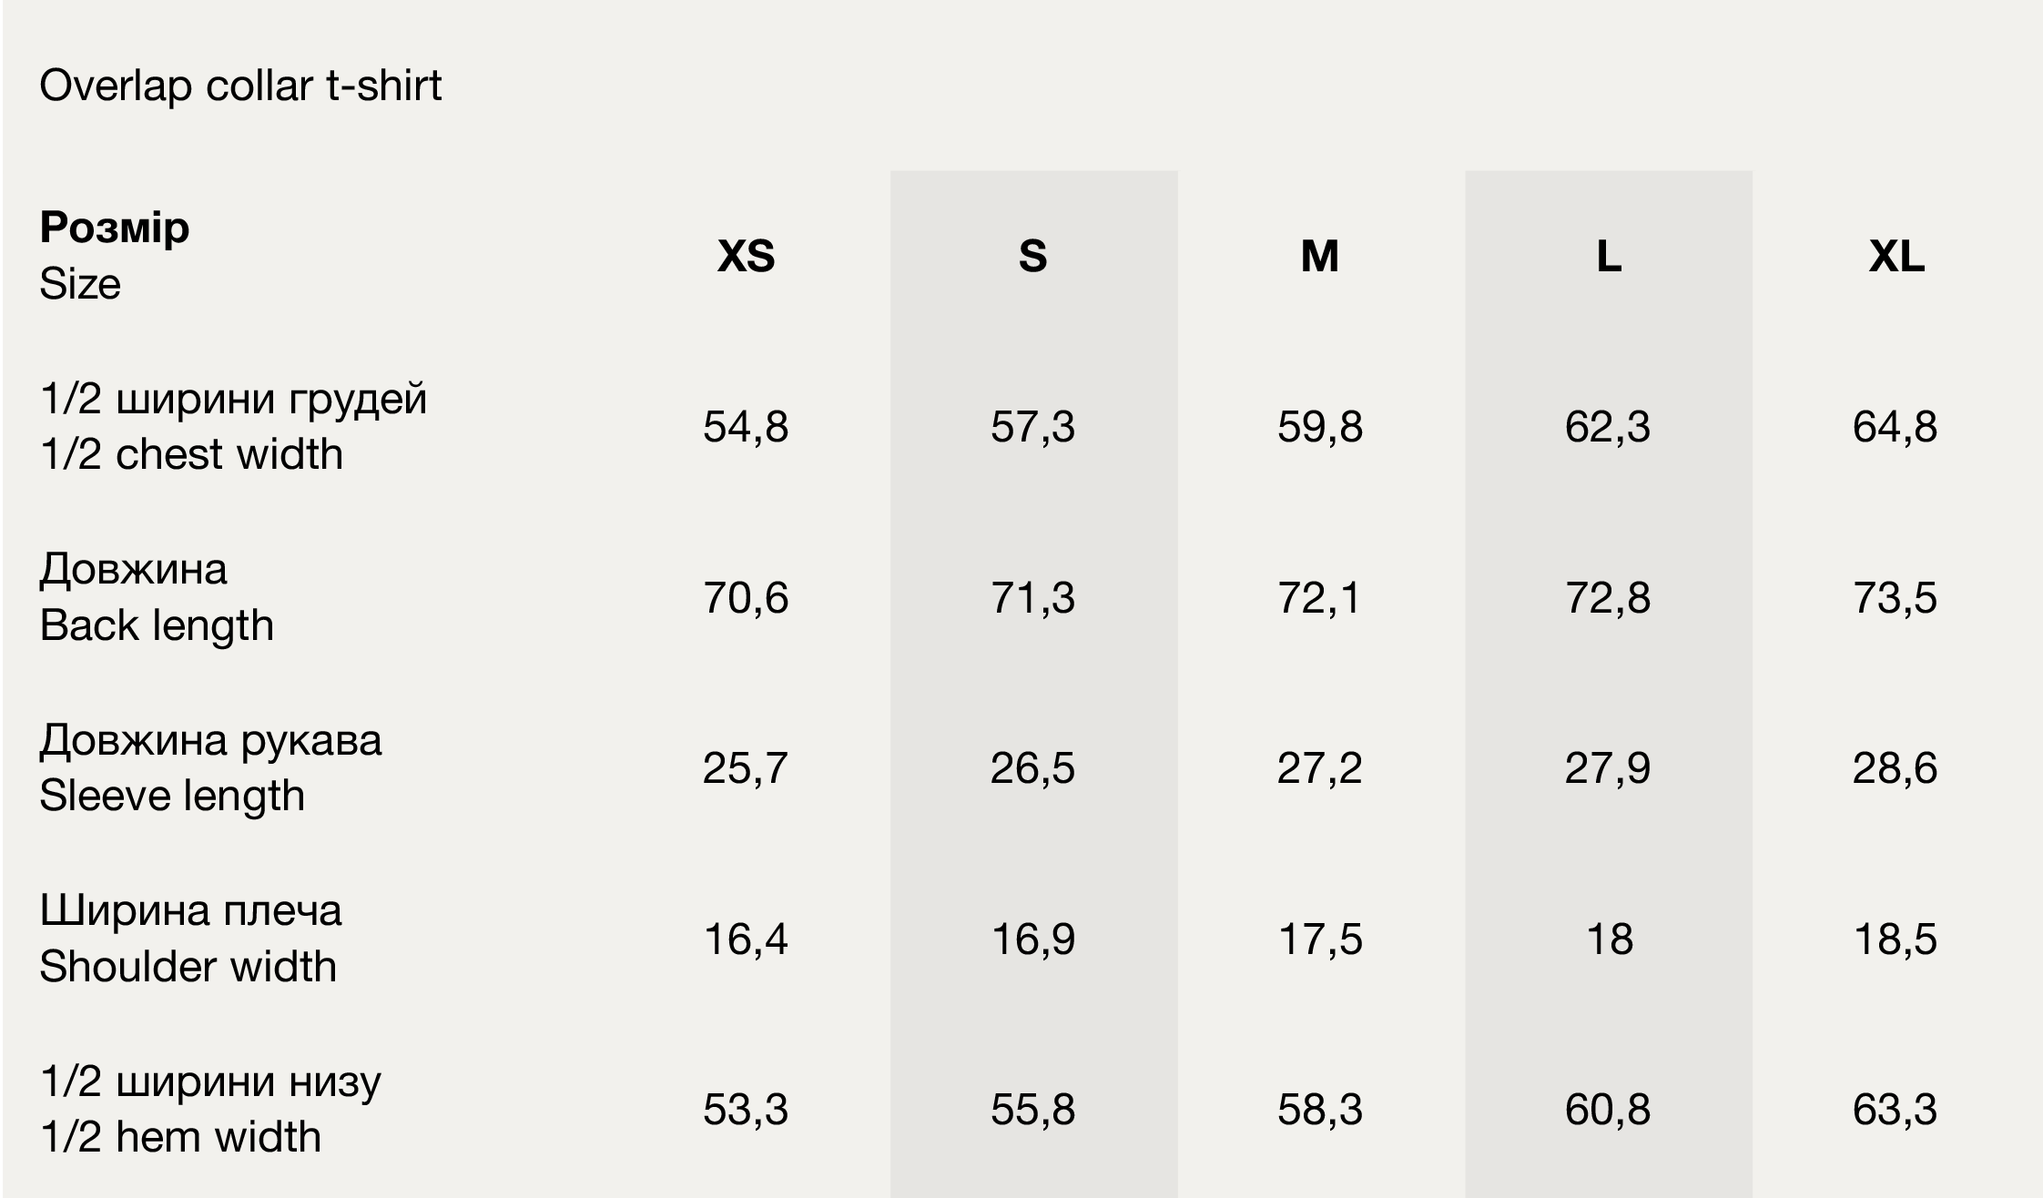The height and width of the screenshot is (1198, 2043).
Task: Click chest width value 54,8 for XS
Action: coord(746,427)
